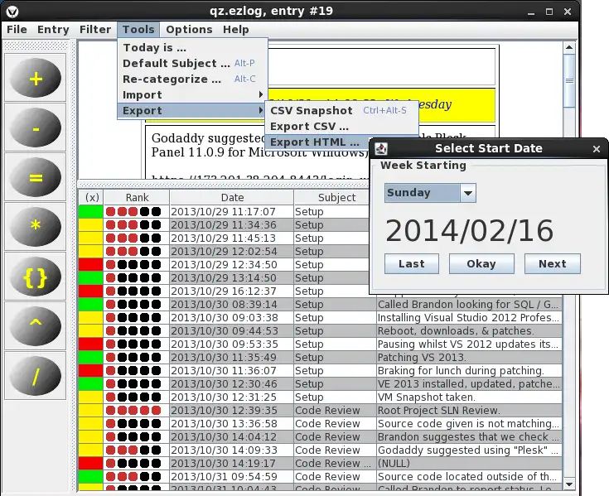
Task: Click the date text 2014/02/16
Action: (469, 230)
